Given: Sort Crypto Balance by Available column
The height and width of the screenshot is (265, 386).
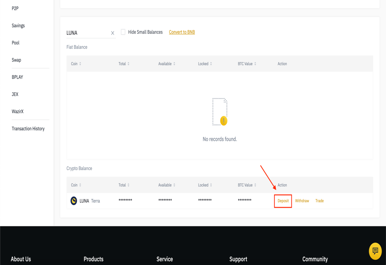Looking at the screenshot, I should click(x=167, y=185).
